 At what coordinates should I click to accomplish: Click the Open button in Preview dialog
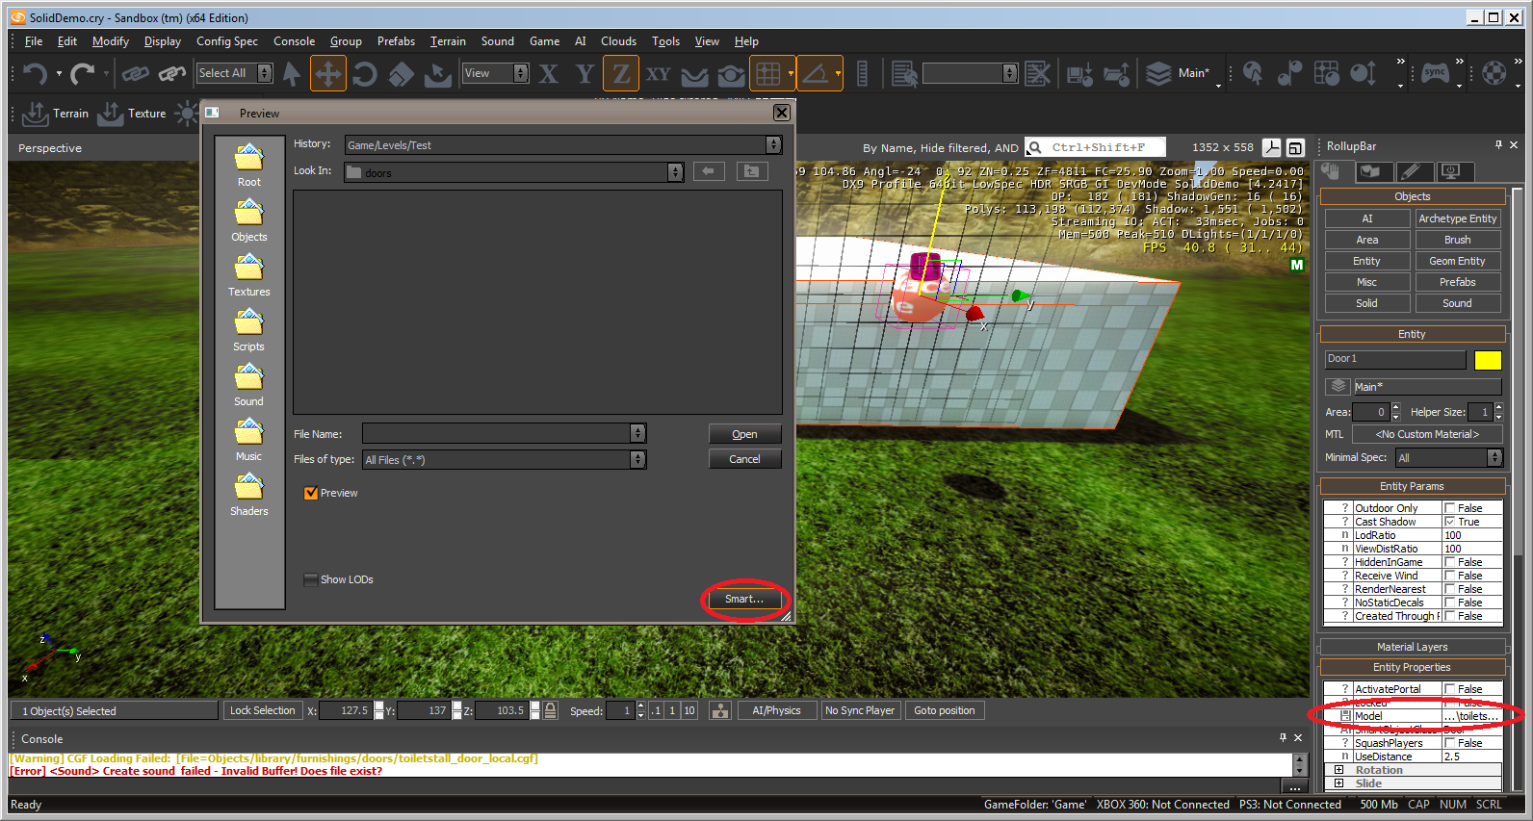pos(744,434)
